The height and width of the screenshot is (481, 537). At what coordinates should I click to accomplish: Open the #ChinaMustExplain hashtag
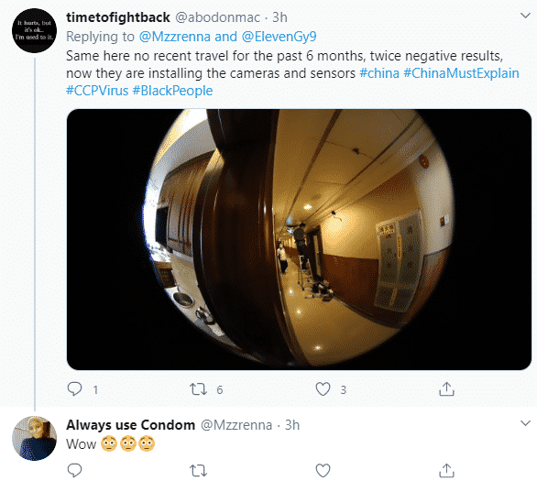(x=461, y=73)
